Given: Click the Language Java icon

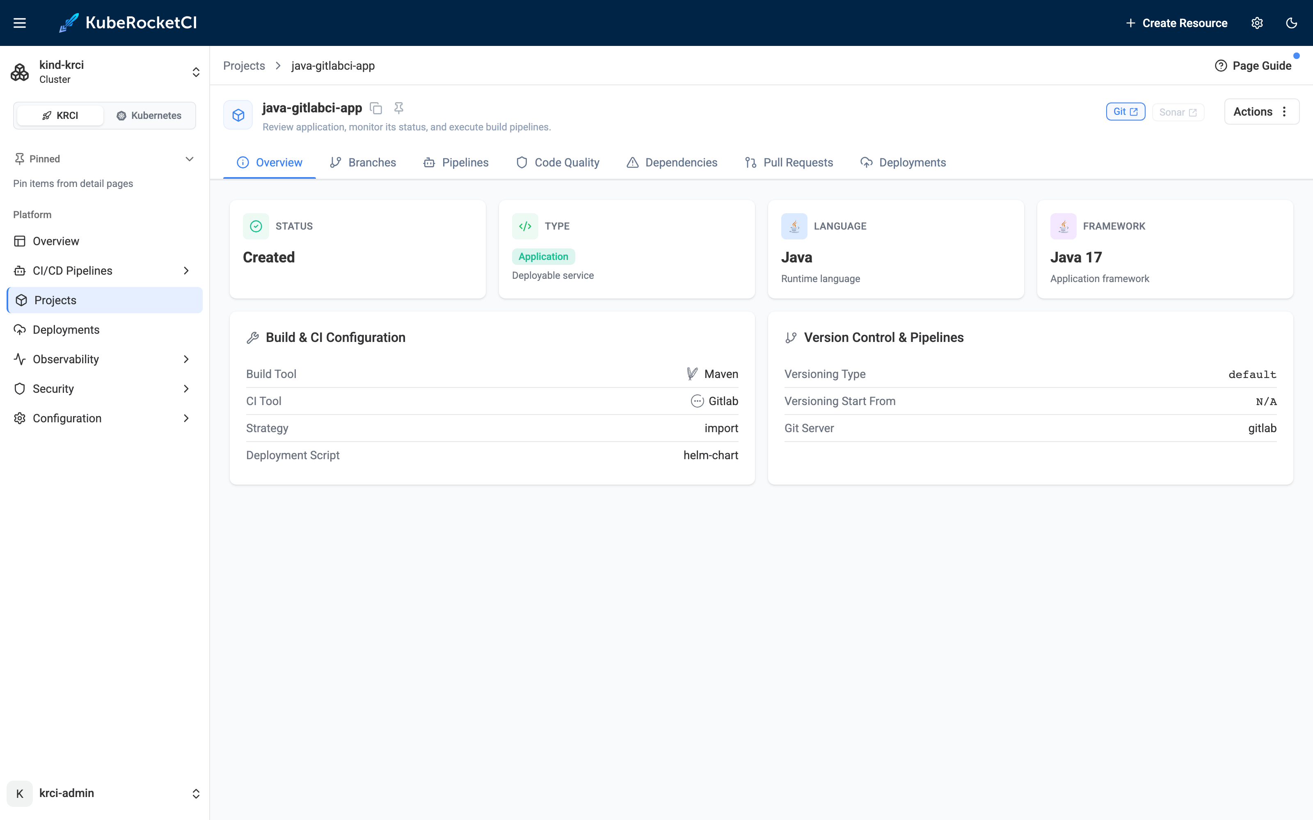Looking at the screenshot, I should pos(794,226).
